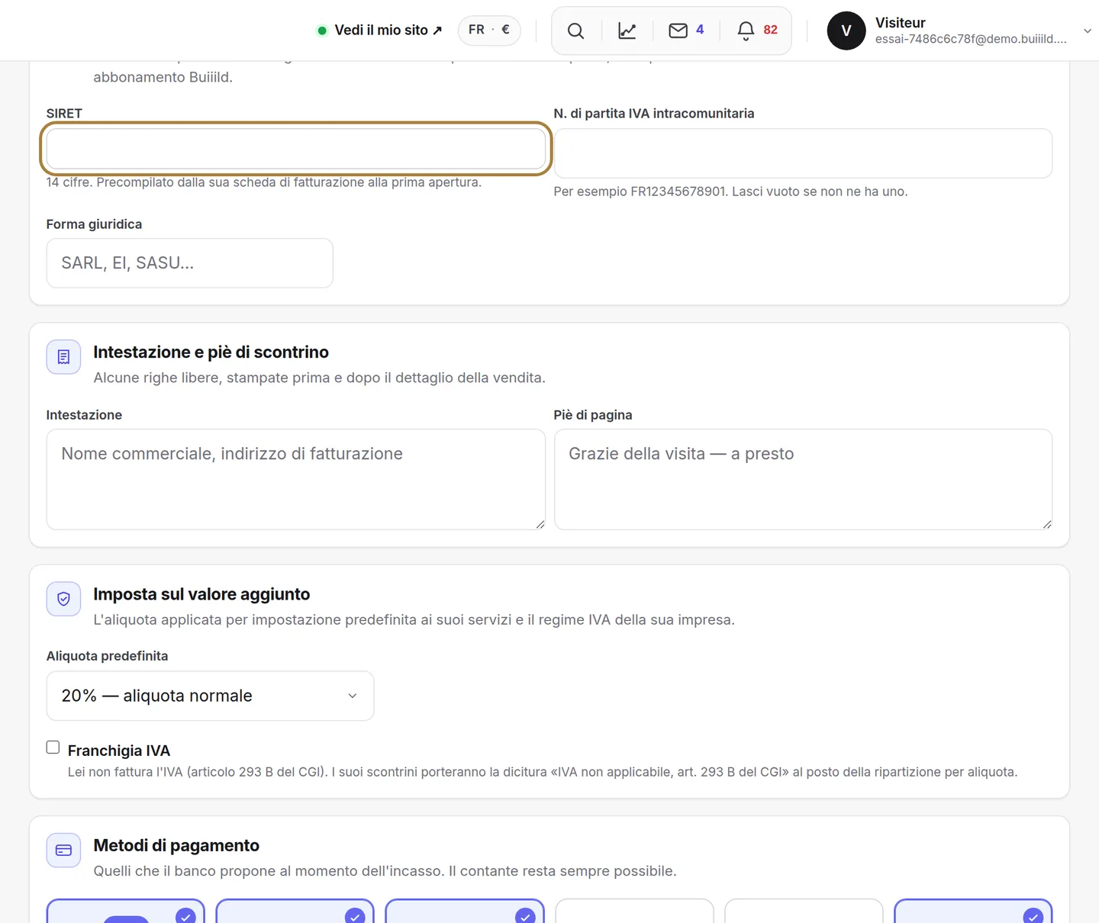The width and height of the screenshot is (1099, 923).
Task: Focus the Forma giuridica input field
Action: tap(189, 263)
